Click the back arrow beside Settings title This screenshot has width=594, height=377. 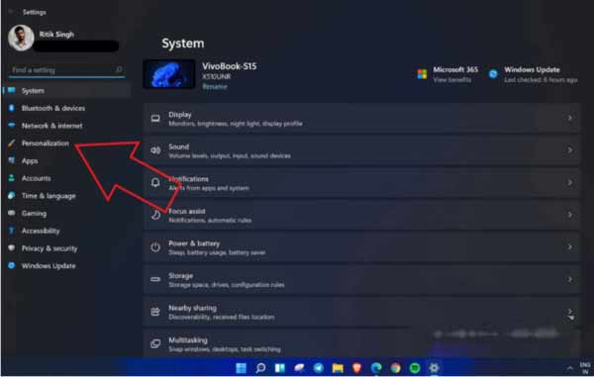point(11,12)
